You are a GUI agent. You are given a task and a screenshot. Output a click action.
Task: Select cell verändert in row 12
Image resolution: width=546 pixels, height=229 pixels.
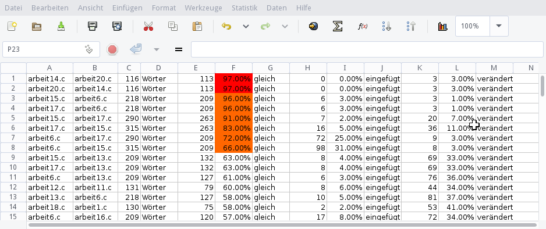(x=494, y=187)
